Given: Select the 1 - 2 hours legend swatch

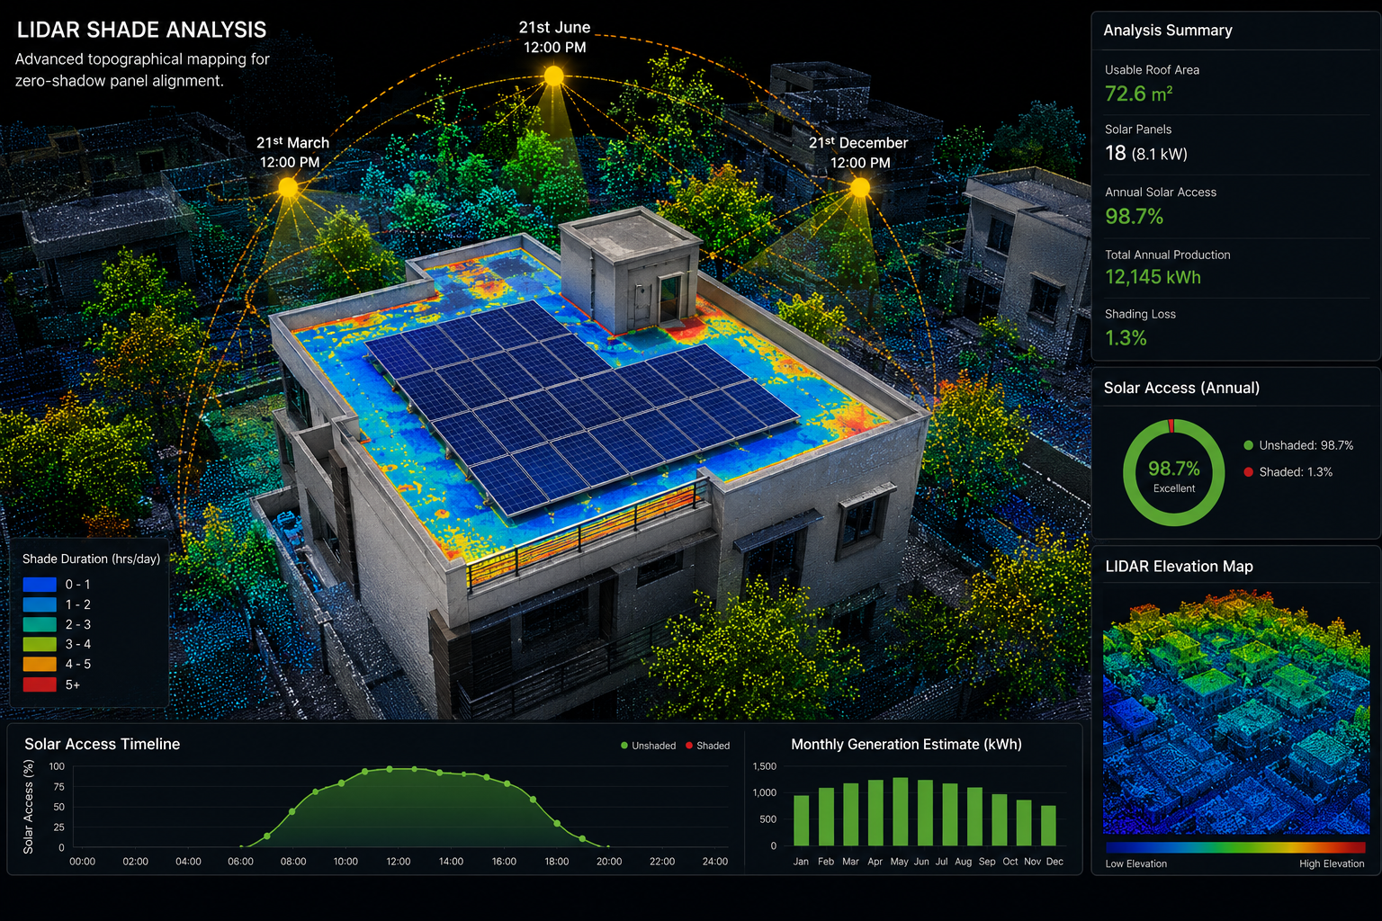Looking at the screenshot, I should [x=40, y=604].
